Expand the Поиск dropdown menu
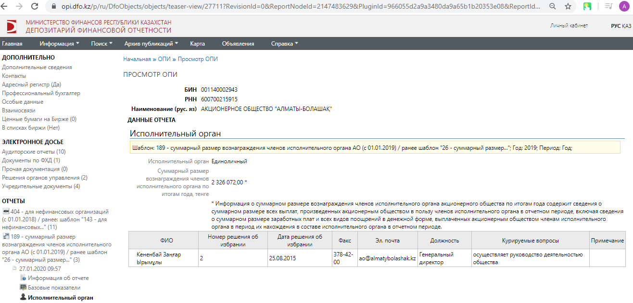633x303 pixels. pyautogui.click(x=101, y=44)
